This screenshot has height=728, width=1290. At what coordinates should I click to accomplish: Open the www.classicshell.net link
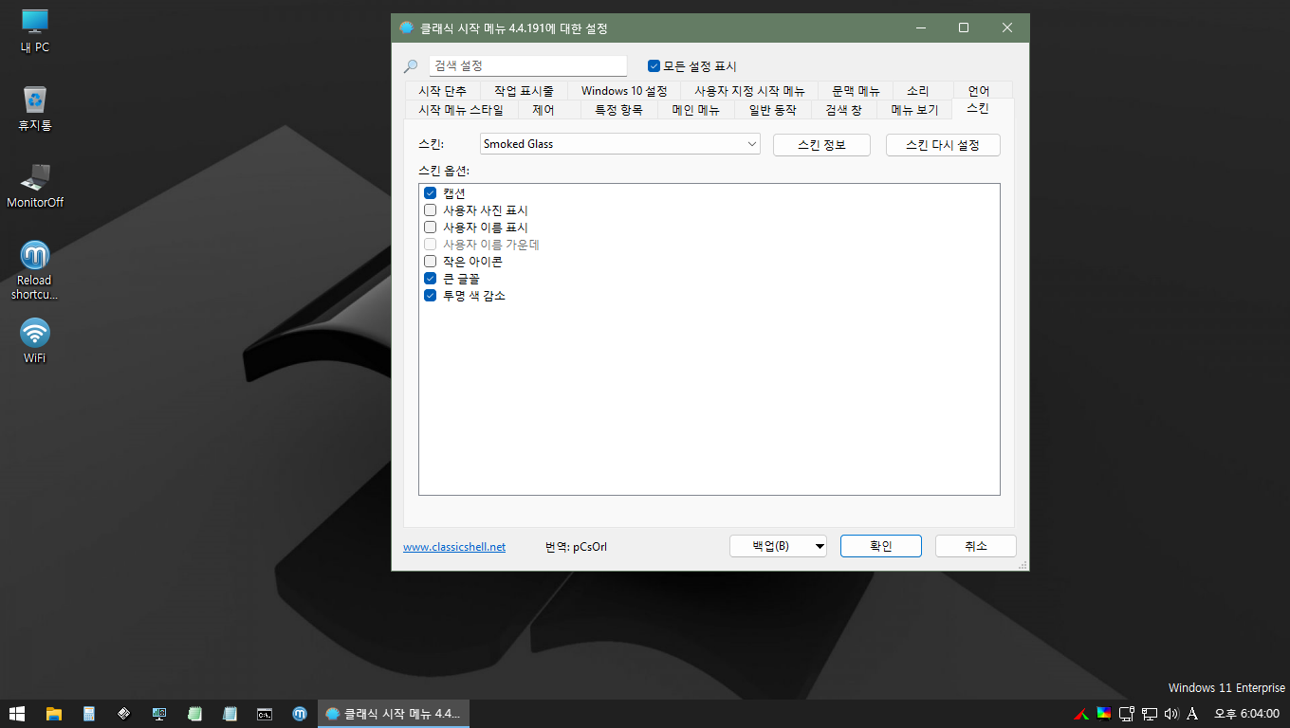[454, 547]
